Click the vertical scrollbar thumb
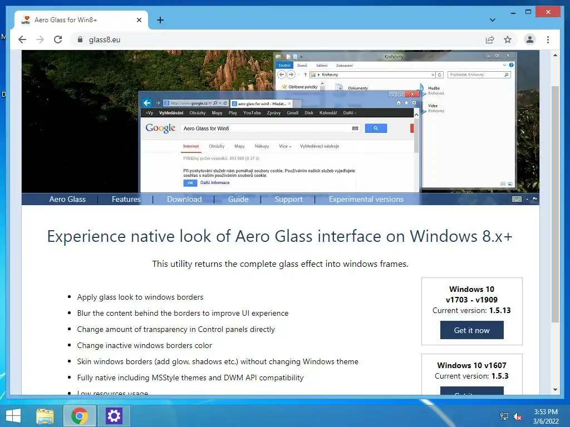The height and width of the screenshot is (427, 570). 555,204
